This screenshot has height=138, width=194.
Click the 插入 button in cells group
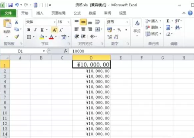point(153,21)
